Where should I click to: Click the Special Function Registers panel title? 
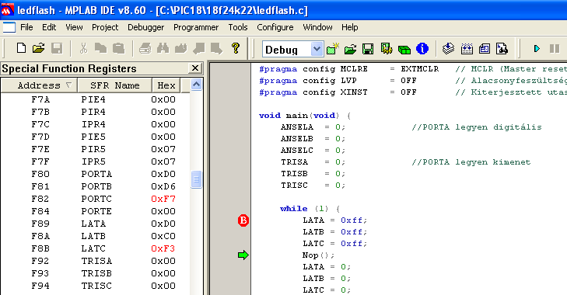[x=69, y=68]
